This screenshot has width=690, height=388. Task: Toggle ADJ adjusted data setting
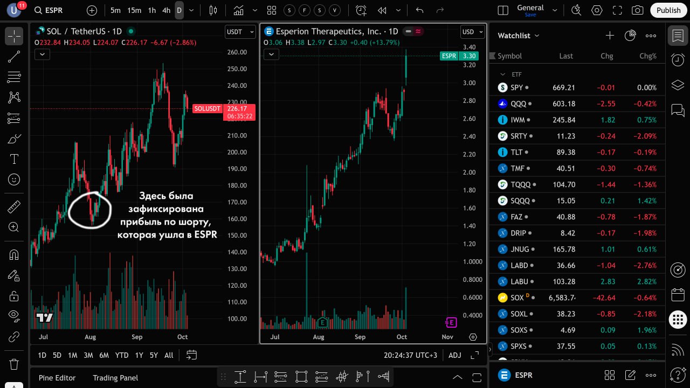pos(454,355)
